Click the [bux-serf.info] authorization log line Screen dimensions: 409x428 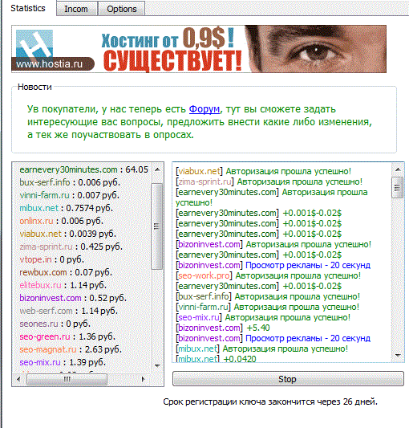point(268,296)
